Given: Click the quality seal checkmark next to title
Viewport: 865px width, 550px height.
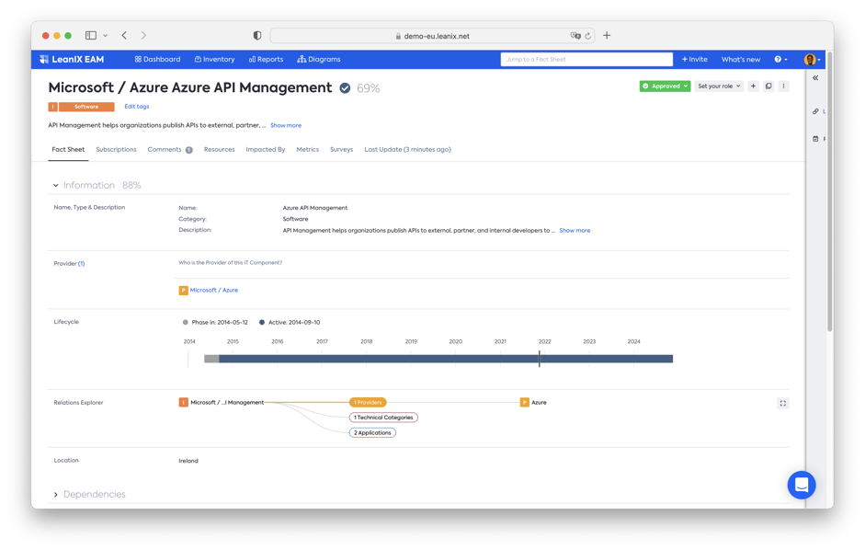Looking at the screenshot, I should [344, 87].
